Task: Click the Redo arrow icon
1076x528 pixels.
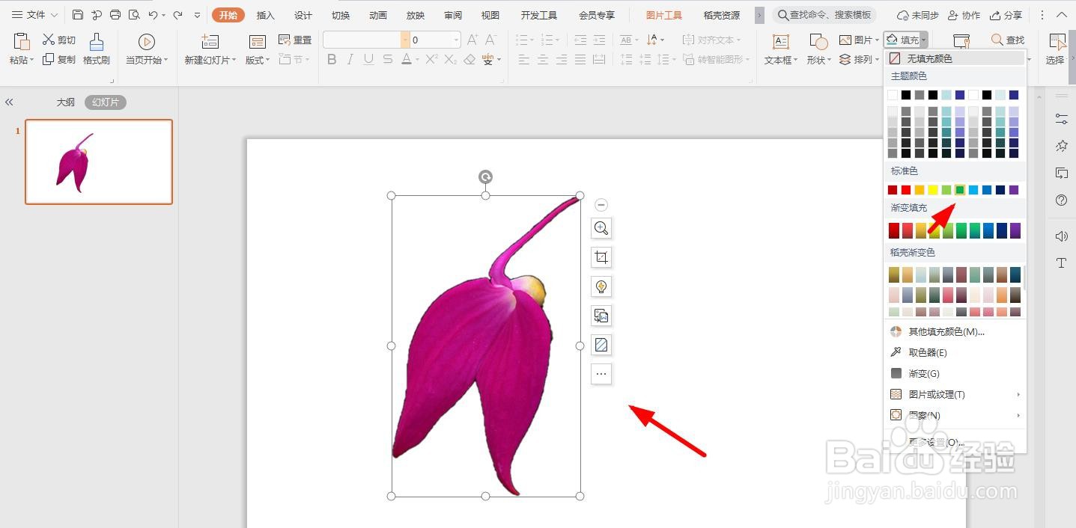Action: [x=177, y=15]
